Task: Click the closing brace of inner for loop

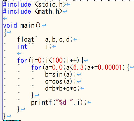Action: click(32, 95)
